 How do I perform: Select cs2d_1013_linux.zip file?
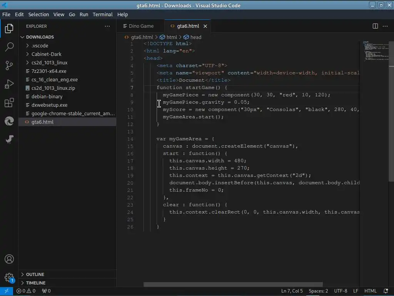pyautogui.click(x=67, y=88)
